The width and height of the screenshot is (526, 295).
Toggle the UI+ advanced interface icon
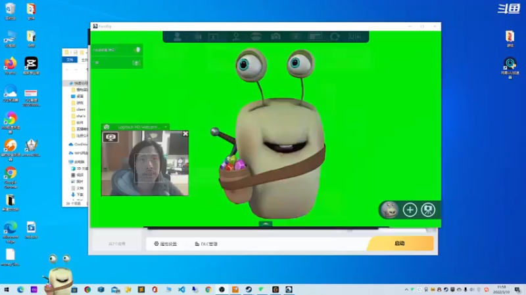point(355,37)
